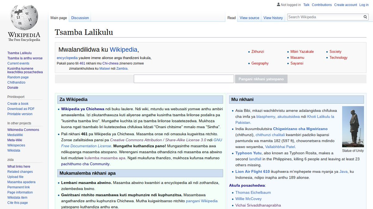The width and height of the screenshot is (373, 209).
Task: Click Create account
Action: (346, 5)
